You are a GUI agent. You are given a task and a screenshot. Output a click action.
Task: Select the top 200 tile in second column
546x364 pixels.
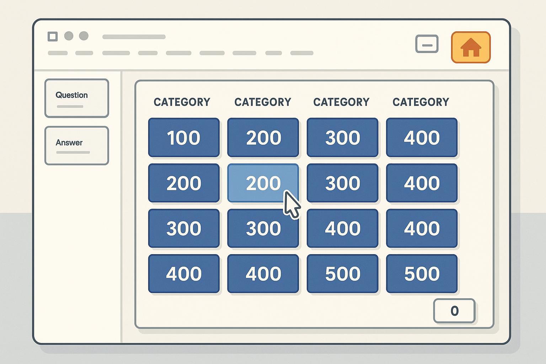point(263,138)
